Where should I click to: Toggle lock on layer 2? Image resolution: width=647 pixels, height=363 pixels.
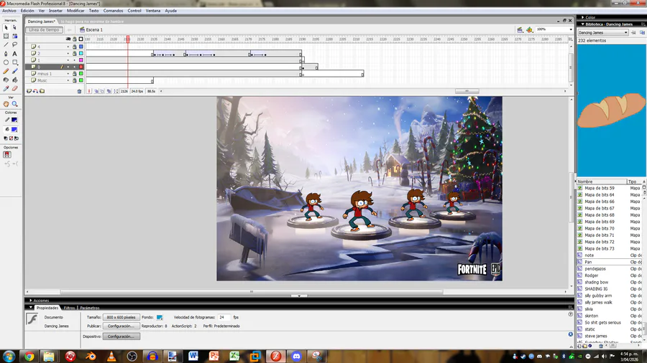click(75, 54)
